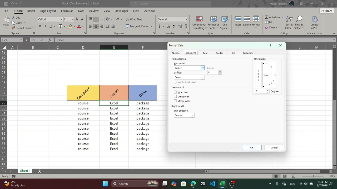
Task: Open the Name Box dropdown
Action: [x=21, y=40]
